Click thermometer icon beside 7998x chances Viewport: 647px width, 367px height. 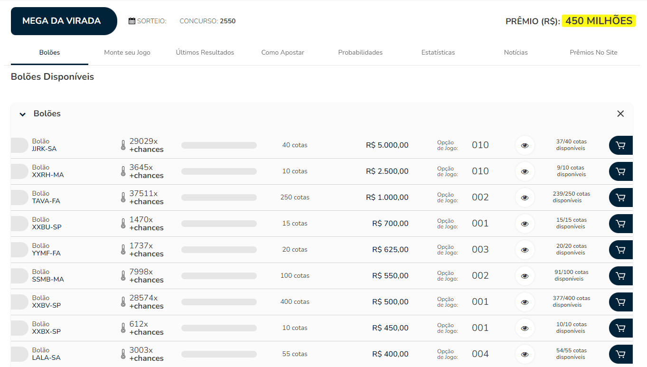point(123,276)
